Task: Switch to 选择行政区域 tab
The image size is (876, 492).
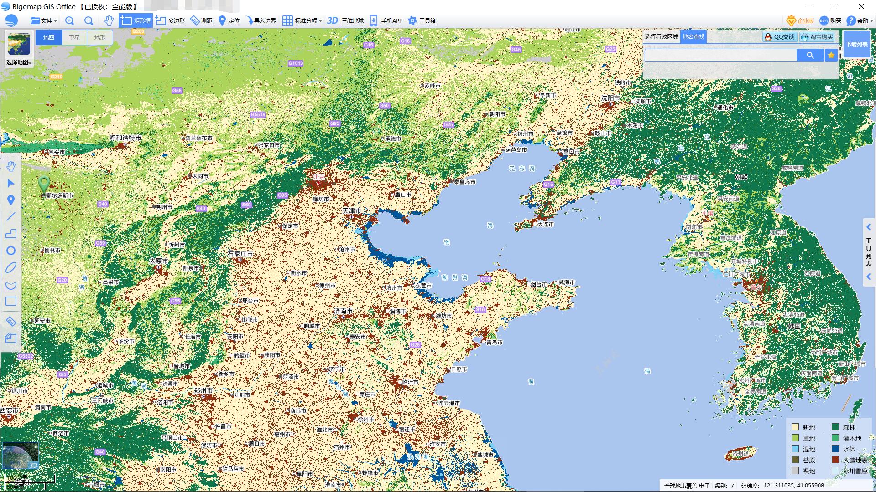Action: [662, 36]
